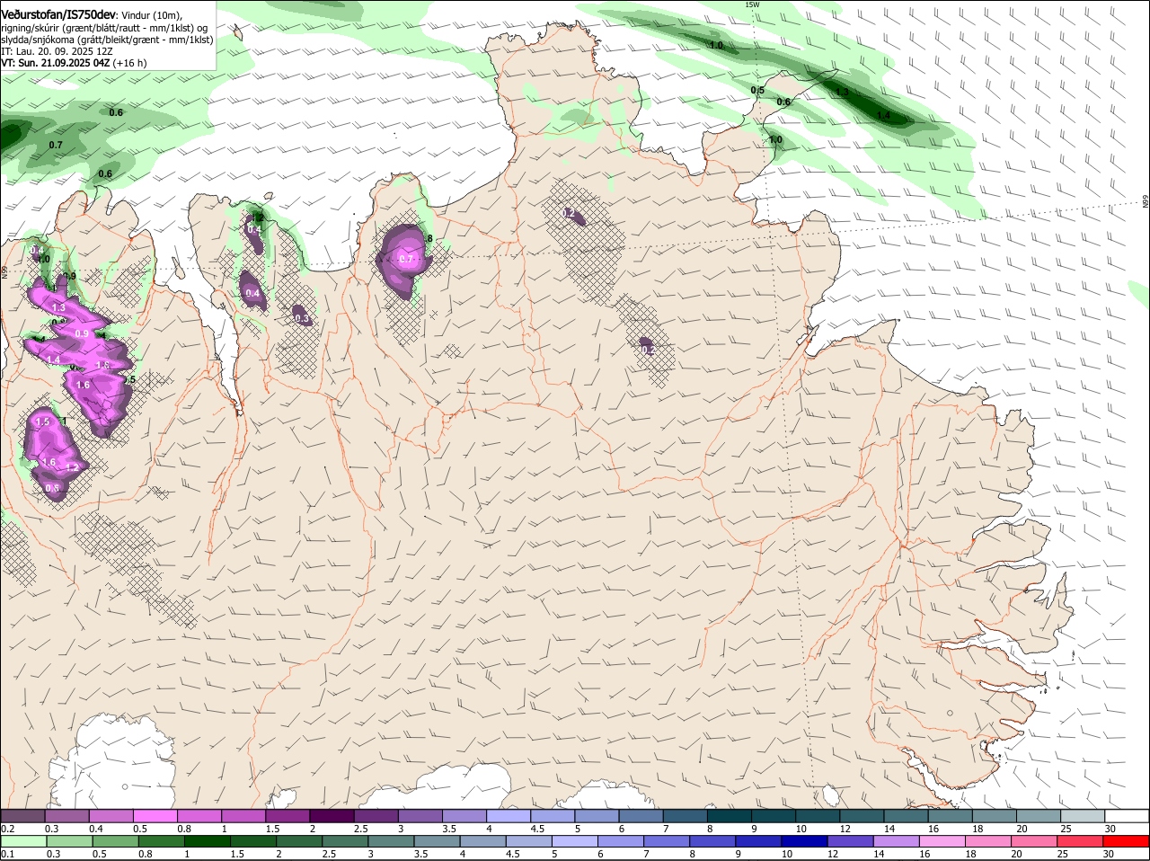
Task: Select the upper-legend swatch between 1 and 1.5
Action: 243,815
